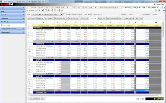Close the Bid Recap BASE BID2 tab
The height and width of the screenshot is (103, 166).
point(157,8)
